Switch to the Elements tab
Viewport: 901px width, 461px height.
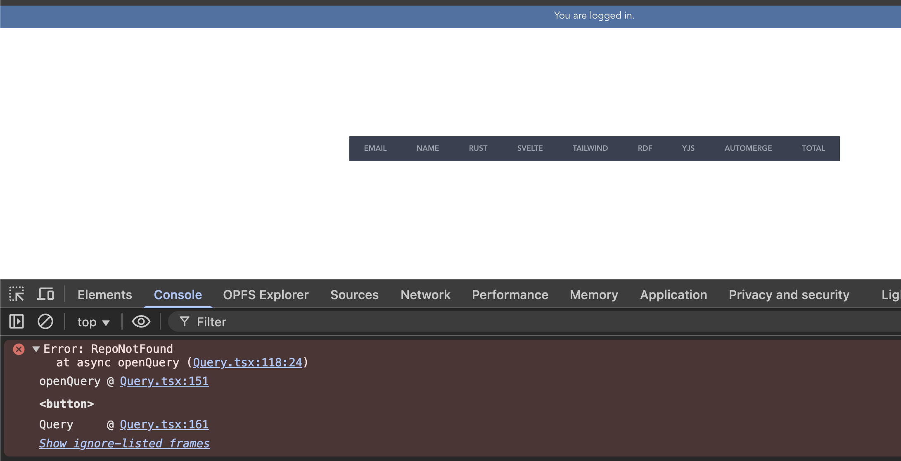pos(104,295)
